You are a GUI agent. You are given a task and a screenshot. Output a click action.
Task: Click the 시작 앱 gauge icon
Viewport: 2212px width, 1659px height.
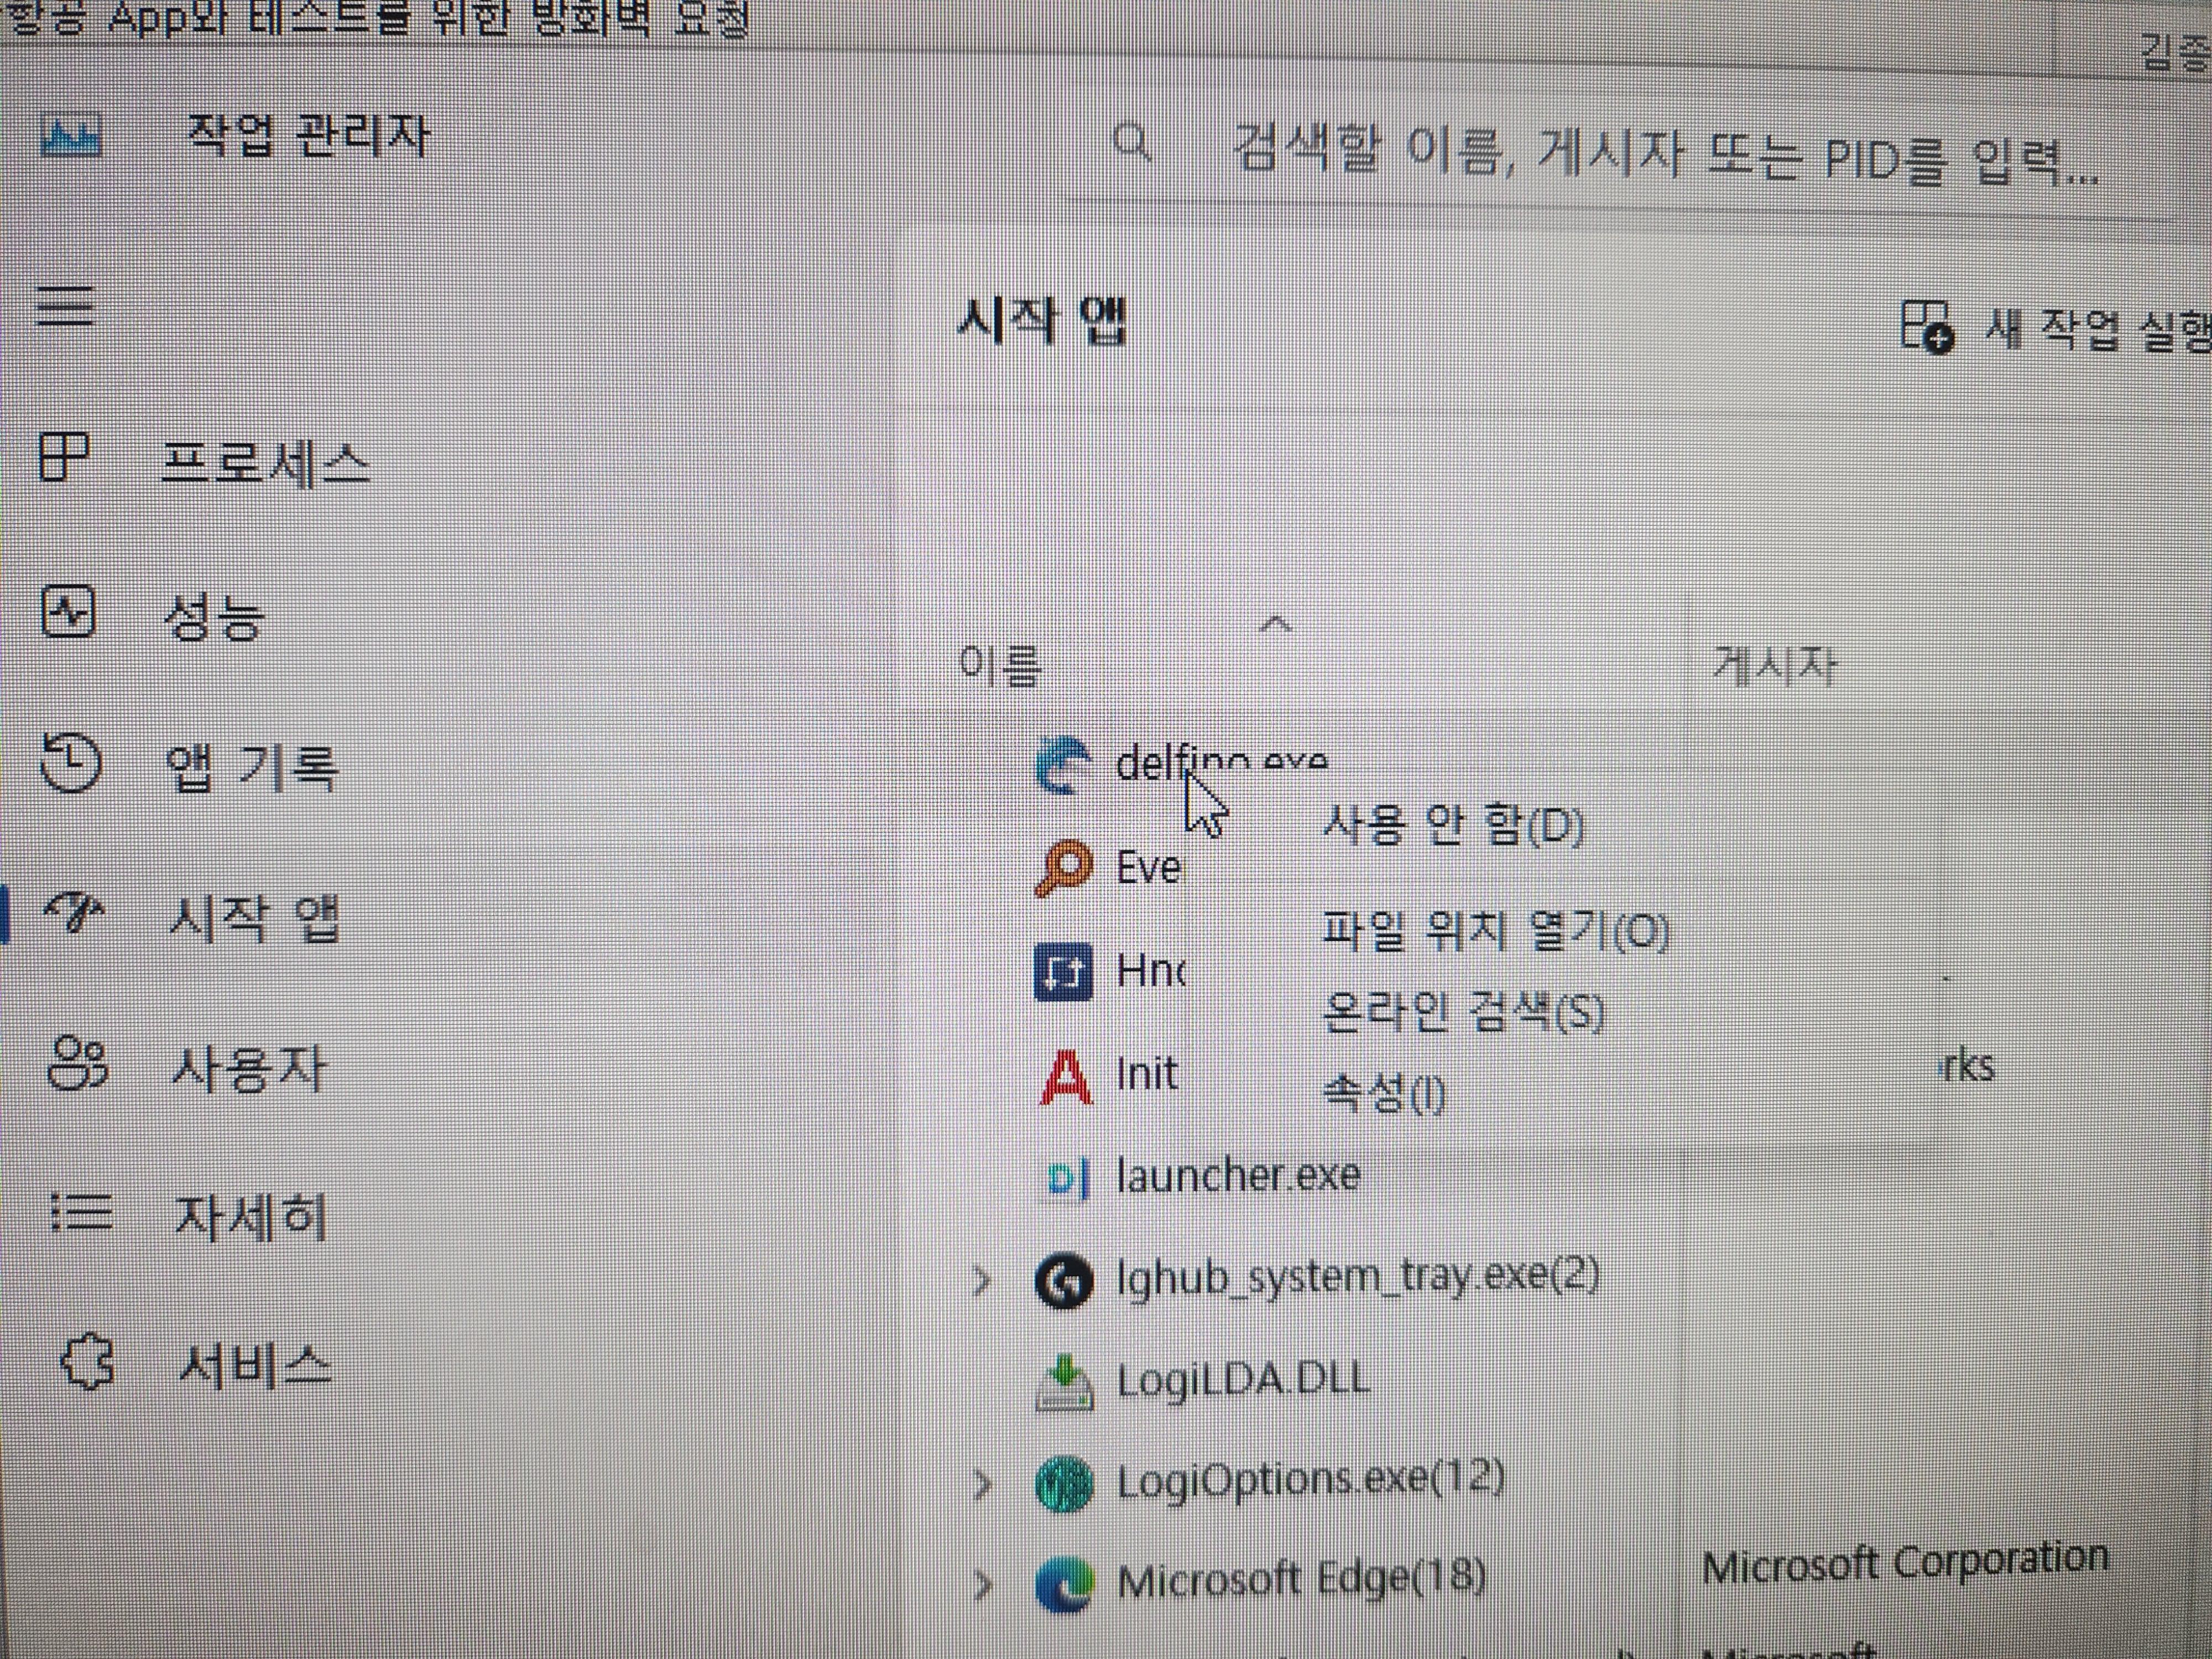(73, 913)
